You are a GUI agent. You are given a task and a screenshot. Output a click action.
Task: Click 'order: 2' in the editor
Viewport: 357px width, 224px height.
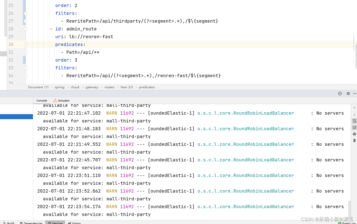coord(66,6)
